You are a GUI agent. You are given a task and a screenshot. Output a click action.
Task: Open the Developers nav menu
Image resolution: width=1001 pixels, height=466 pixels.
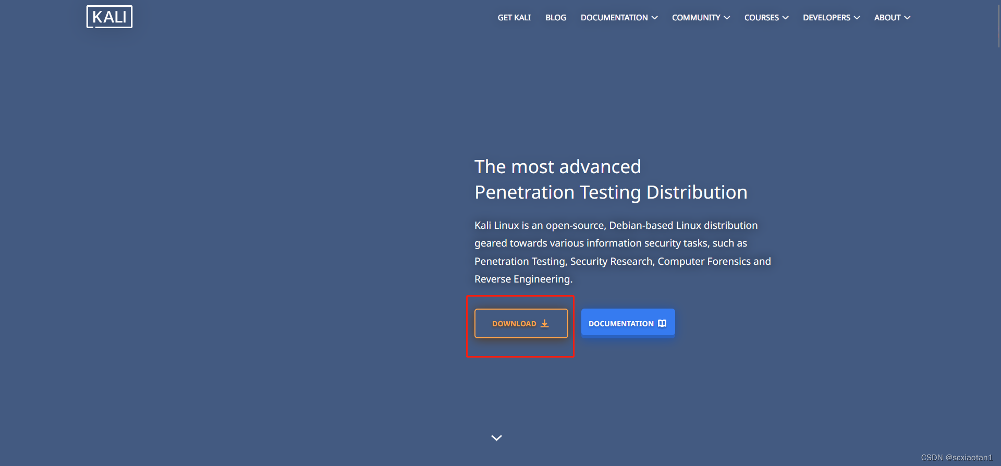826,18
